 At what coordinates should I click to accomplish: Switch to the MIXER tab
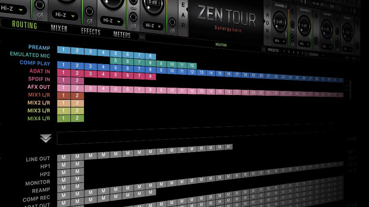[59, 28]
